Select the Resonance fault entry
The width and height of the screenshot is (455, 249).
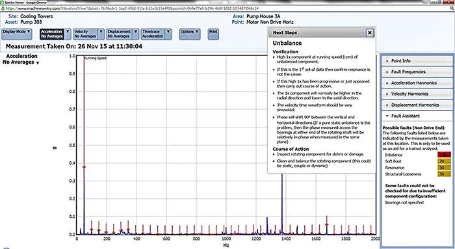tap(395, 168)
